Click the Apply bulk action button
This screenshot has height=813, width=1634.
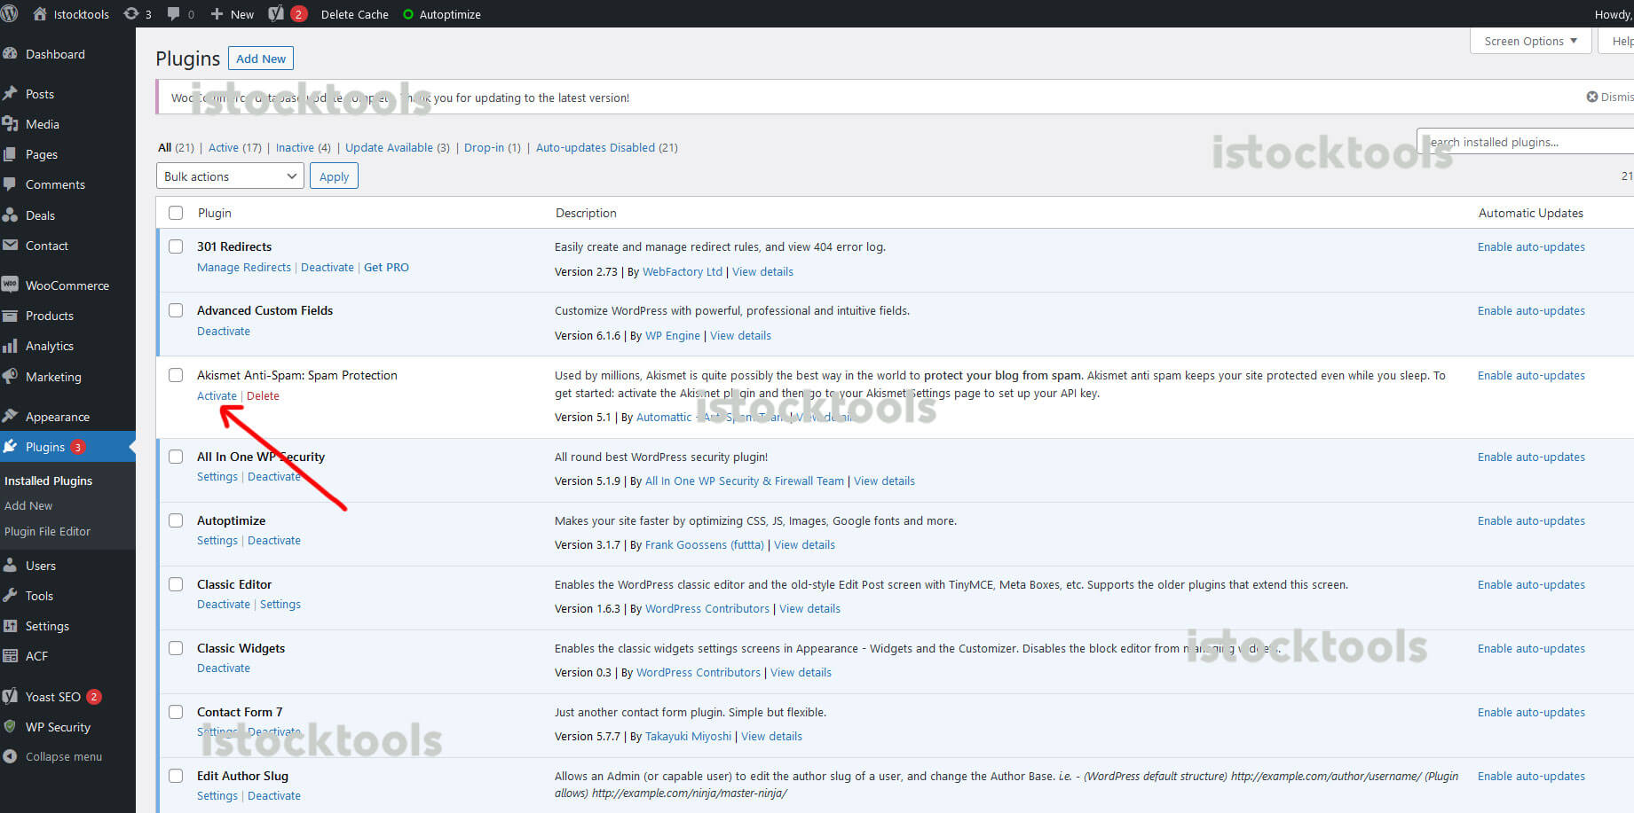tap(334, 176)
